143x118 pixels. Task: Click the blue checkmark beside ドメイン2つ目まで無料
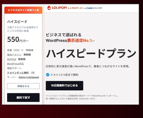point(48,75)
